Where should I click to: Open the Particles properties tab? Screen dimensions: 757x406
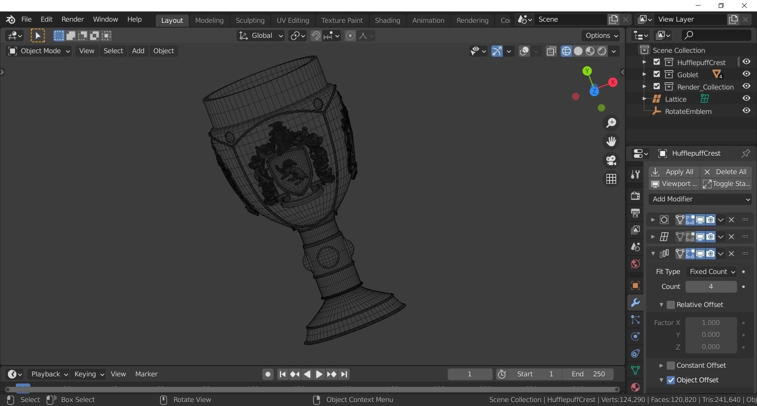(x=635, y=319)
